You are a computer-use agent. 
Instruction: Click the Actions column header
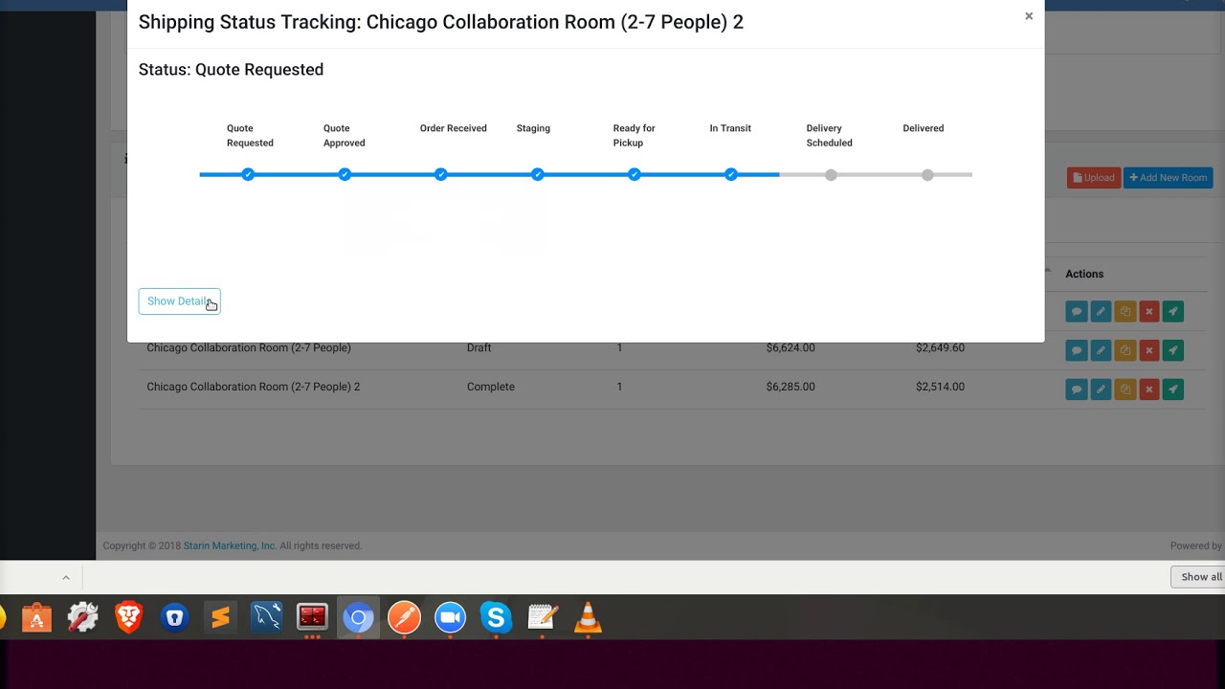(1084, 274)
